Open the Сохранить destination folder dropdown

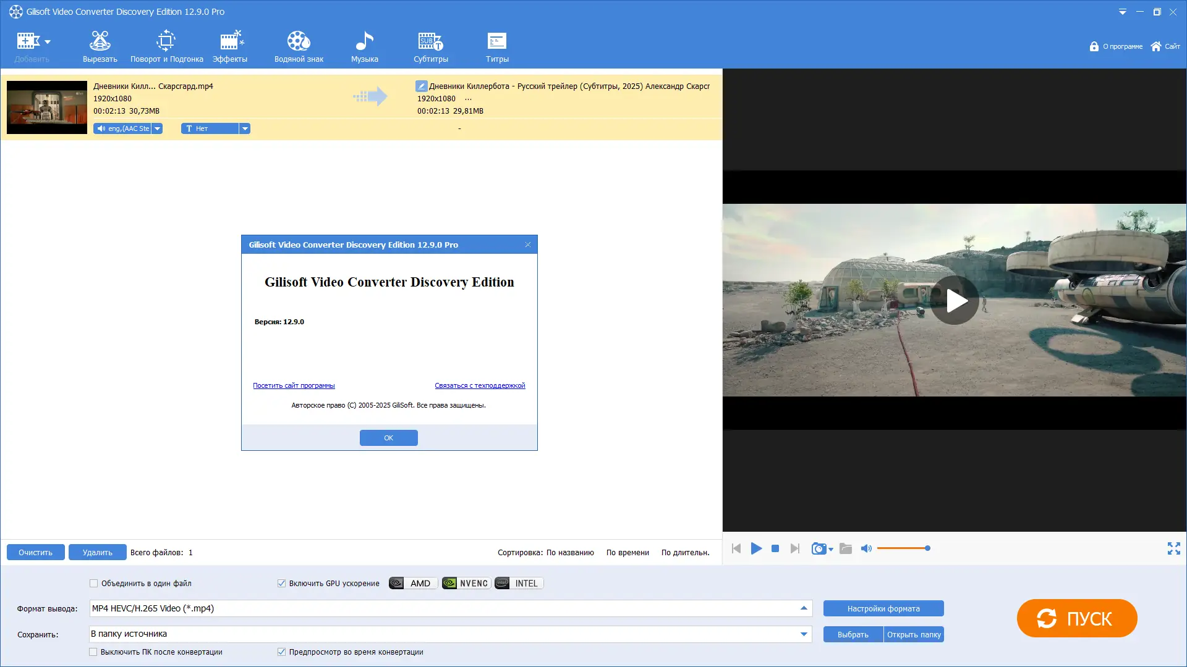point(804,634)
